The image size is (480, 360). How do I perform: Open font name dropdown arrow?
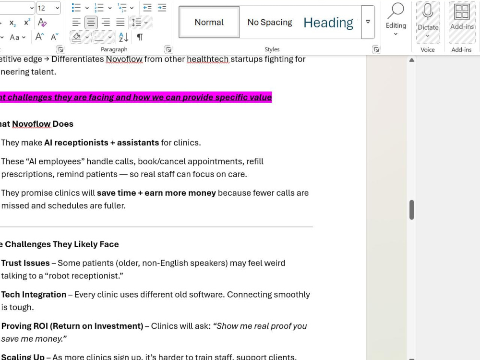pos(32,8)
